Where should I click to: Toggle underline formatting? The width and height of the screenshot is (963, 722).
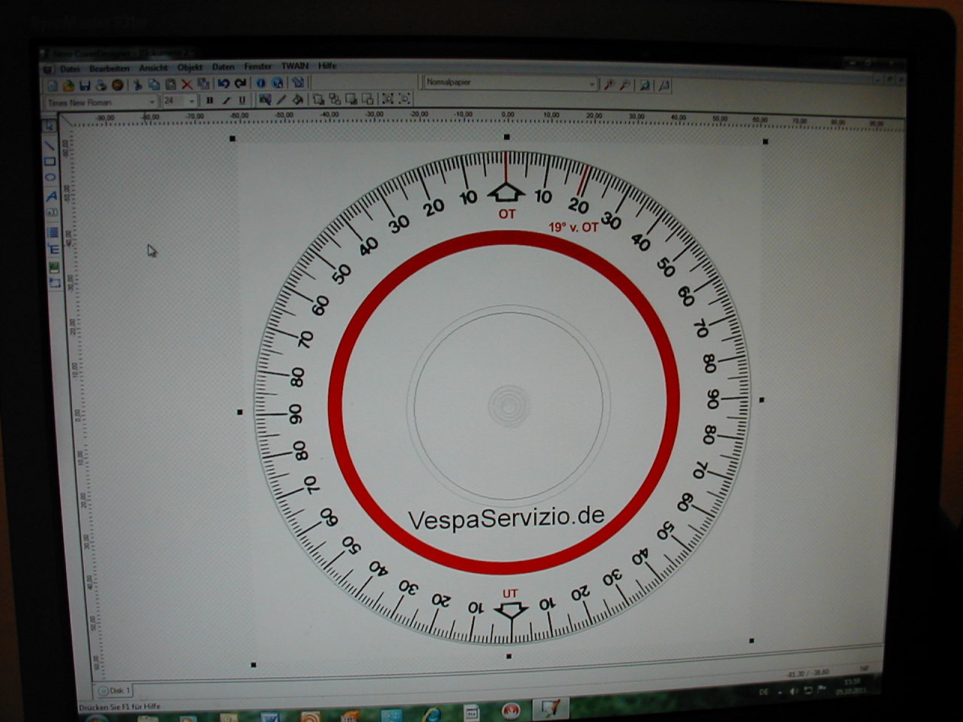(x=242, y=100)
